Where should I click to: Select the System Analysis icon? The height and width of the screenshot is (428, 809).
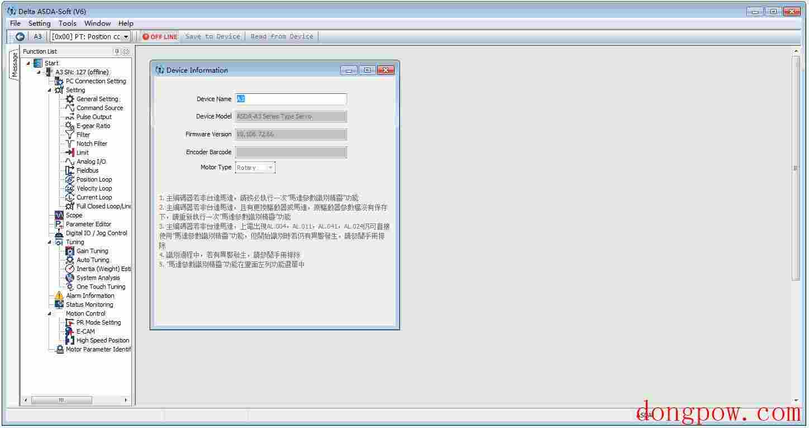coord(70,278)
